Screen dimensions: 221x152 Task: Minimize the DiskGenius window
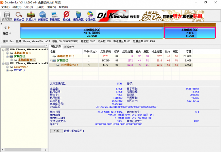click(196, 2)
